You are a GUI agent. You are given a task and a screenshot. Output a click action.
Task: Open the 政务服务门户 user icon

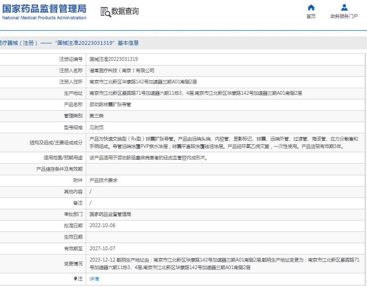click(344, 8)
